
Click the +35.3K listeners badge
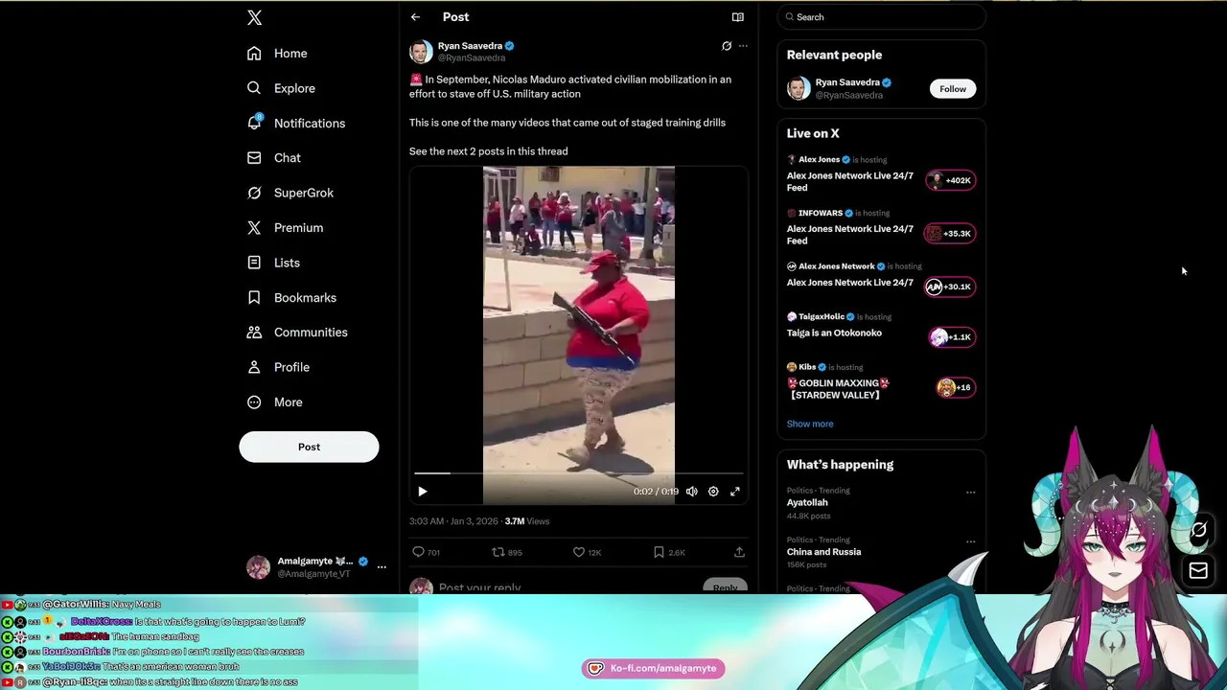click(950, 233)
